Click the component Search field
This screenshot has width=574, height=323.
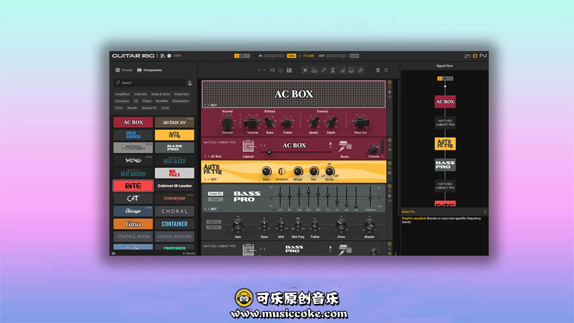click(x=149, y=83)
